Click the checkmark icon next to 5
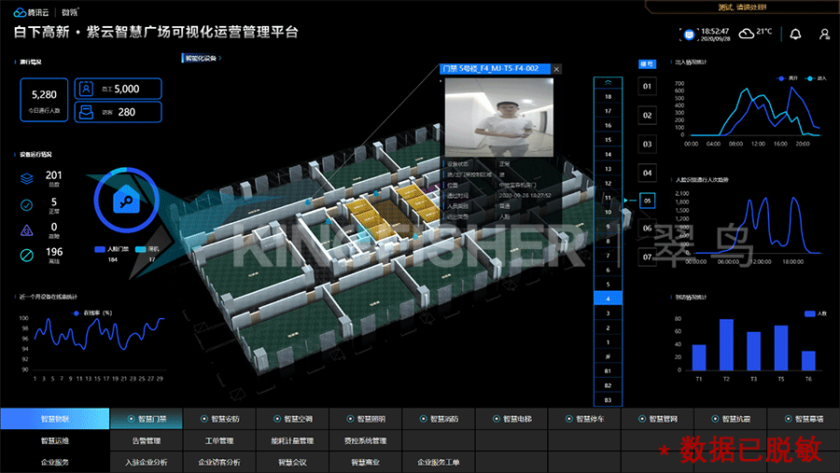 [x=26, y=204]
